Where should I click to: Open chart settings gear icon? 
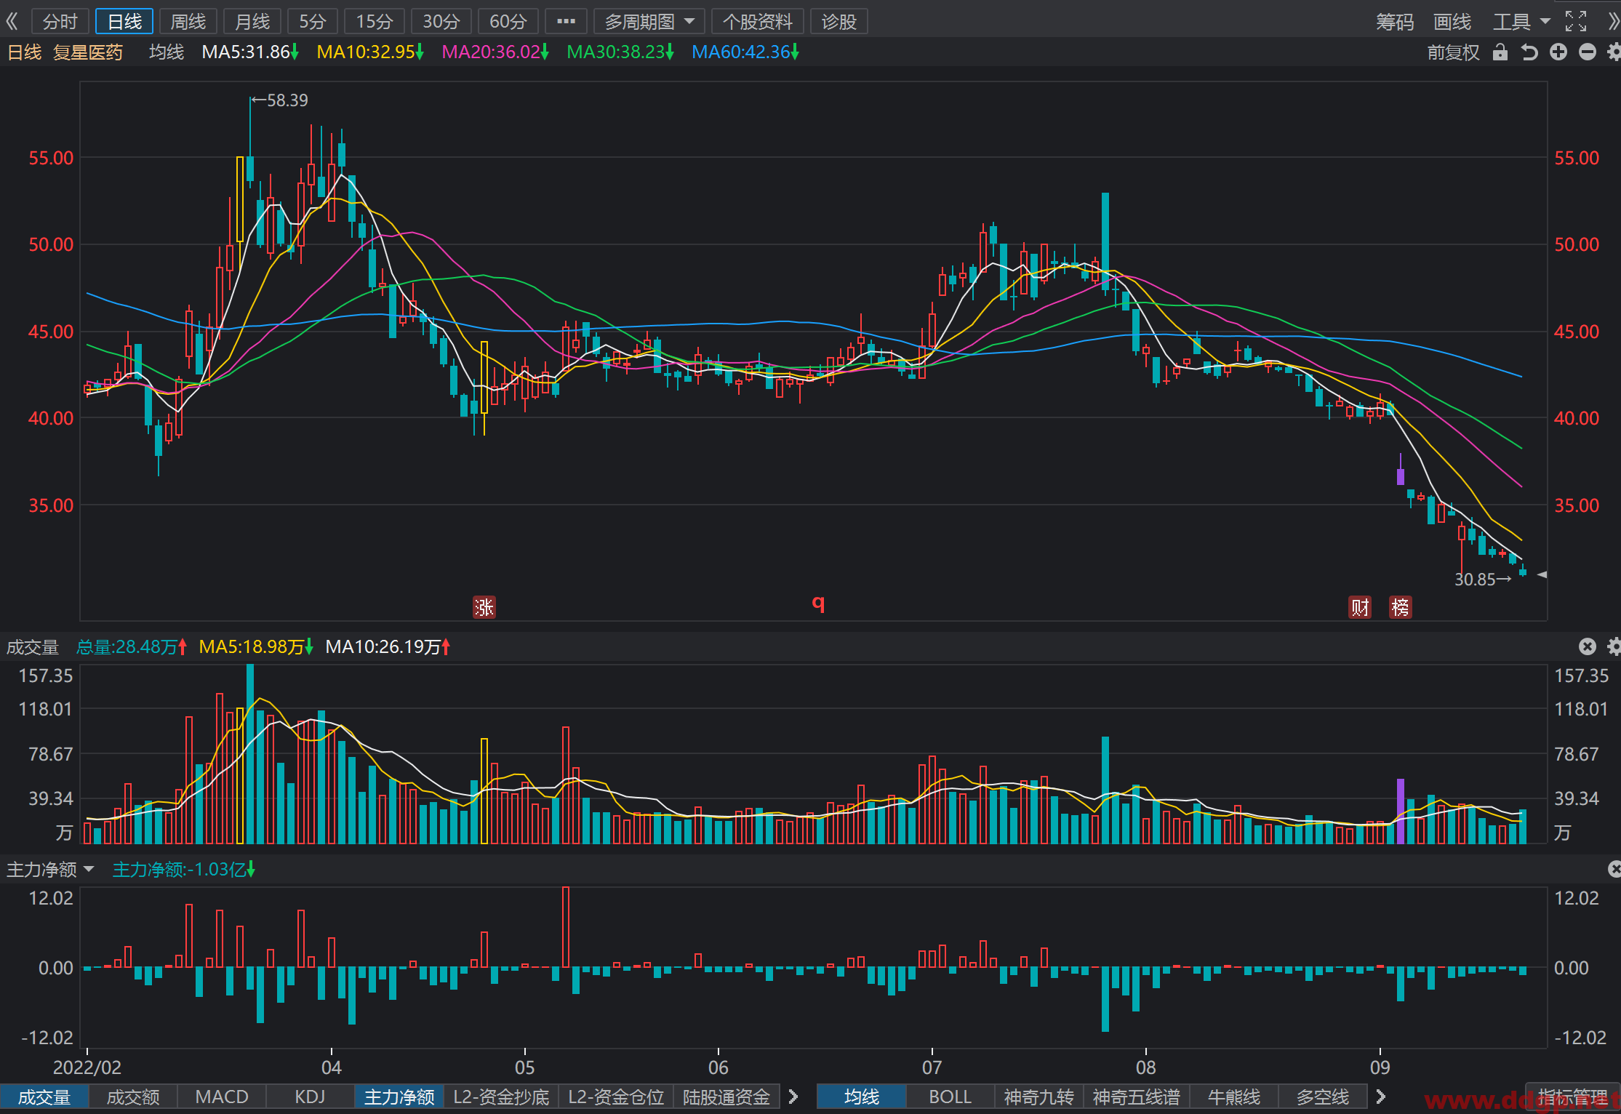(1614, 52)
